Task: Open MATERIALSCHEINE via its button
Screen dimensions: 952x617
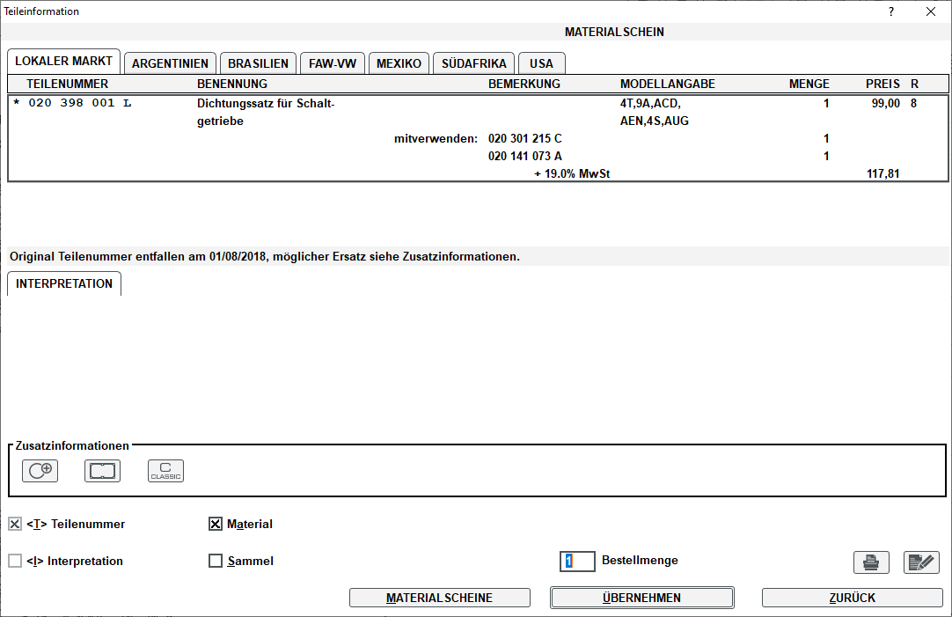Action: [x=439, y=598]
